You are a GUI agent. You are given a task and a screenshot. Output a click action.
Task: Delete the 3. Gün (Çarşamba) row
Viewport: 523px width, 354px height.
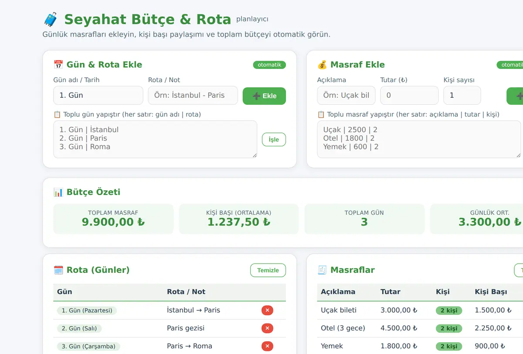(x=267, y=346)
